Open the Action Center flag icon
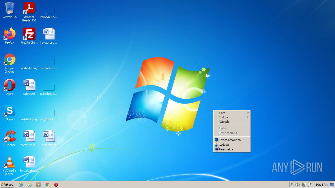335x188 pixels. [310, 185]
